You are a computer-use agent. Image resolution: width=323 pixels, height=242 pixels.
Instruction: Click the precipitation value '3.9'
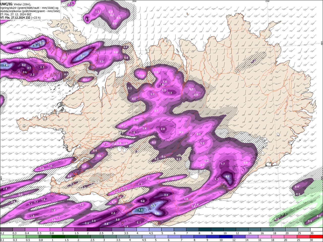click(x=19, y=48)
